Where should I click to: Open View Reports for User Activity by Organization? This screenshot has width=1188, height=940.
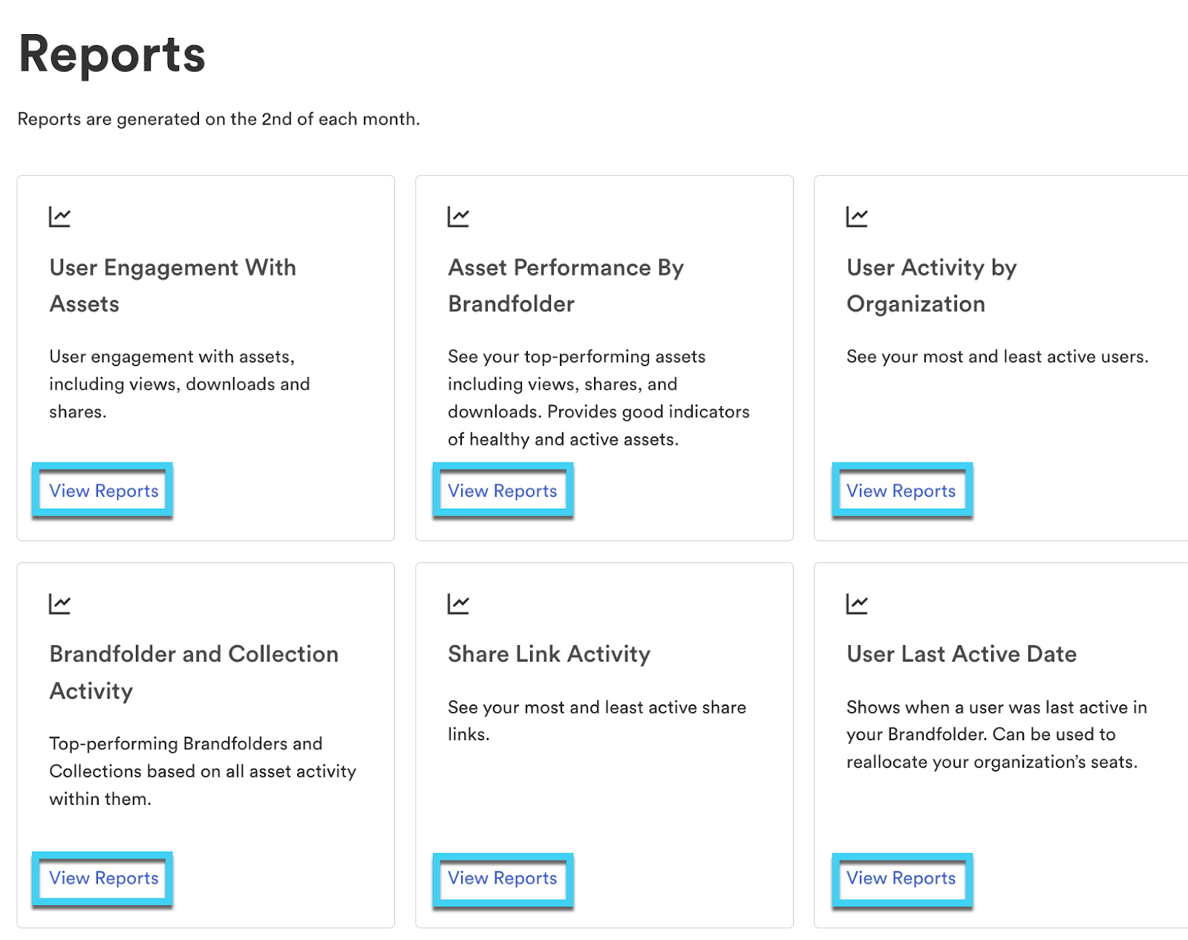coord(901,490)
